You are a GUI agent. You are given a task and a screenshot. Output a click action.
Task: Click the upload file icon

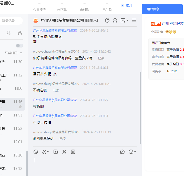56,152
